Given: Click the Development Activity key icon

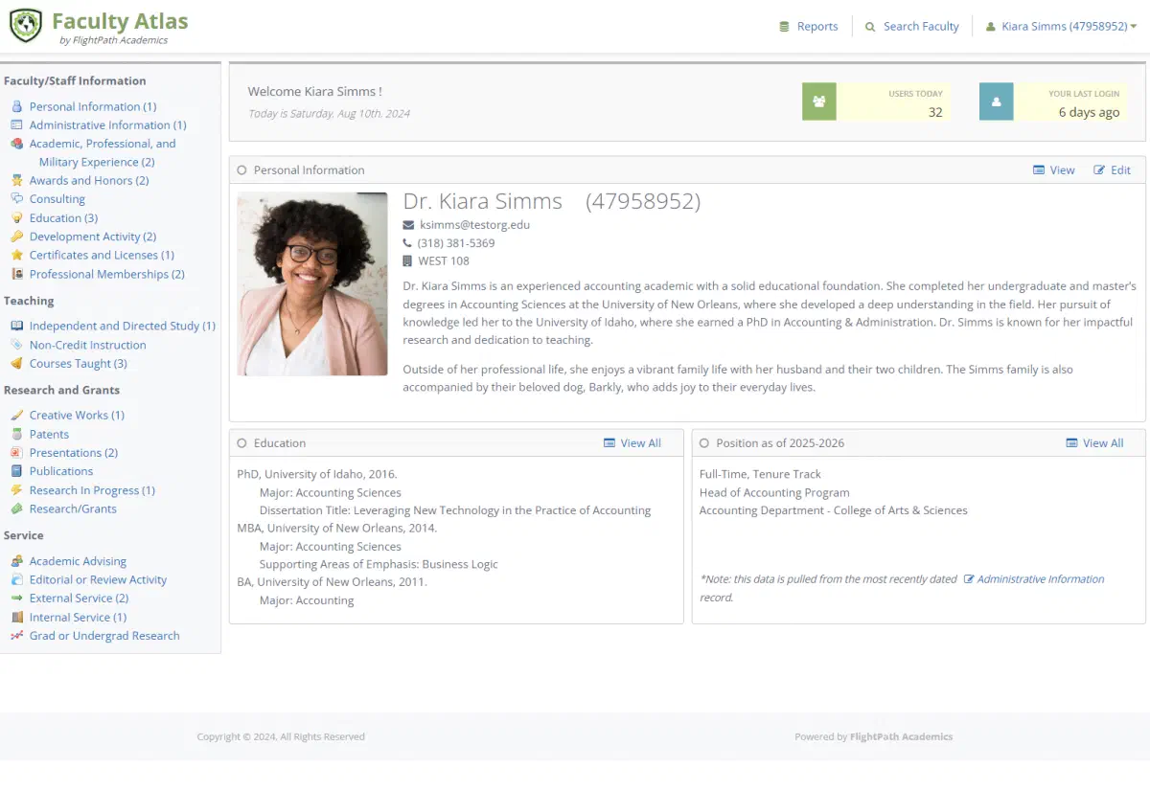Looking at the screenshot, I should (16, 236).
